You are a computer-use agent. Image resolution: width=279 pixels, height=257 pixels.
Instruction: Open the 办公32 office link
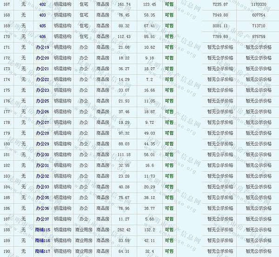pyautogui.click(x=42, y=176)
